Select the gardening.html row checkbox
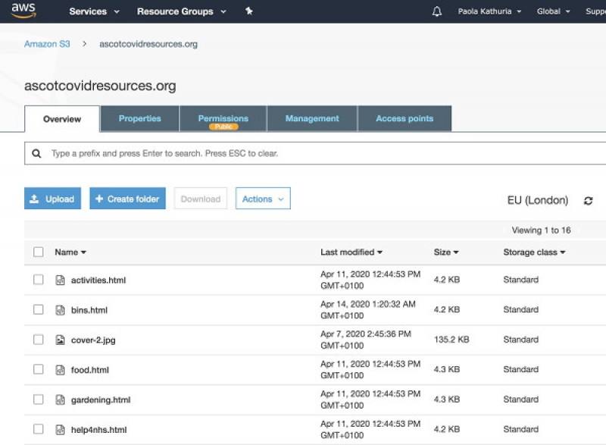The height and width of the screenshot is (445, 606). point(39,400)
